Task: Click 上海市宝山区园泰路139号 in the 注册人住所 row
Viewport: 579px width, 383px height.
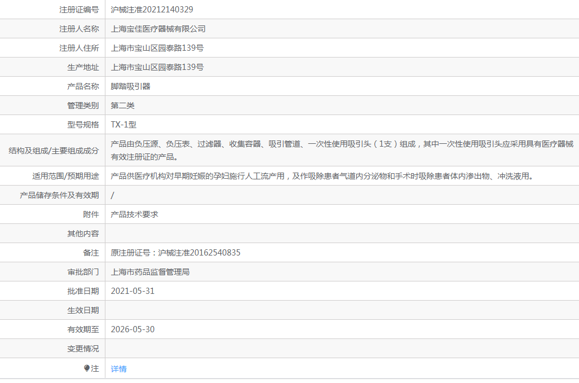Action: pyautogui.click(x=157, y=48)
